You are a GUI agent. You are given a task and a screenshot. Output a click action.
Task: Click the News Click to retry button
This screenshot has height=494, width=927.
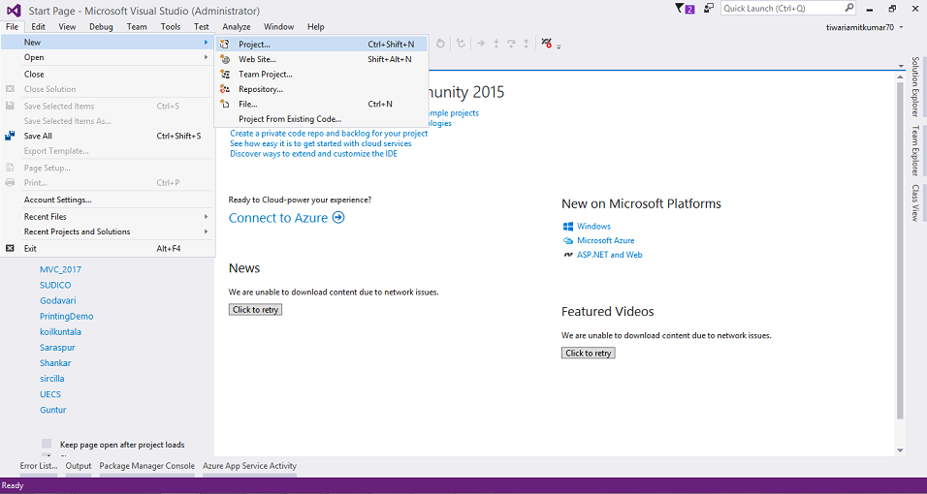(255, 310)
